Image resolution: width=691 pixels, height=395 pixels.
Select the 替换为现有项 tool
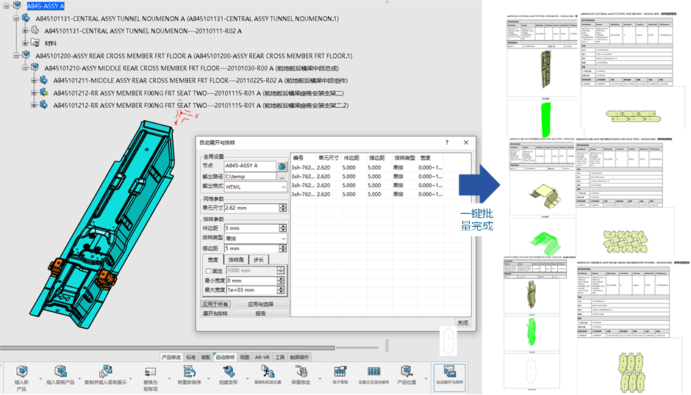coord(150,370)
